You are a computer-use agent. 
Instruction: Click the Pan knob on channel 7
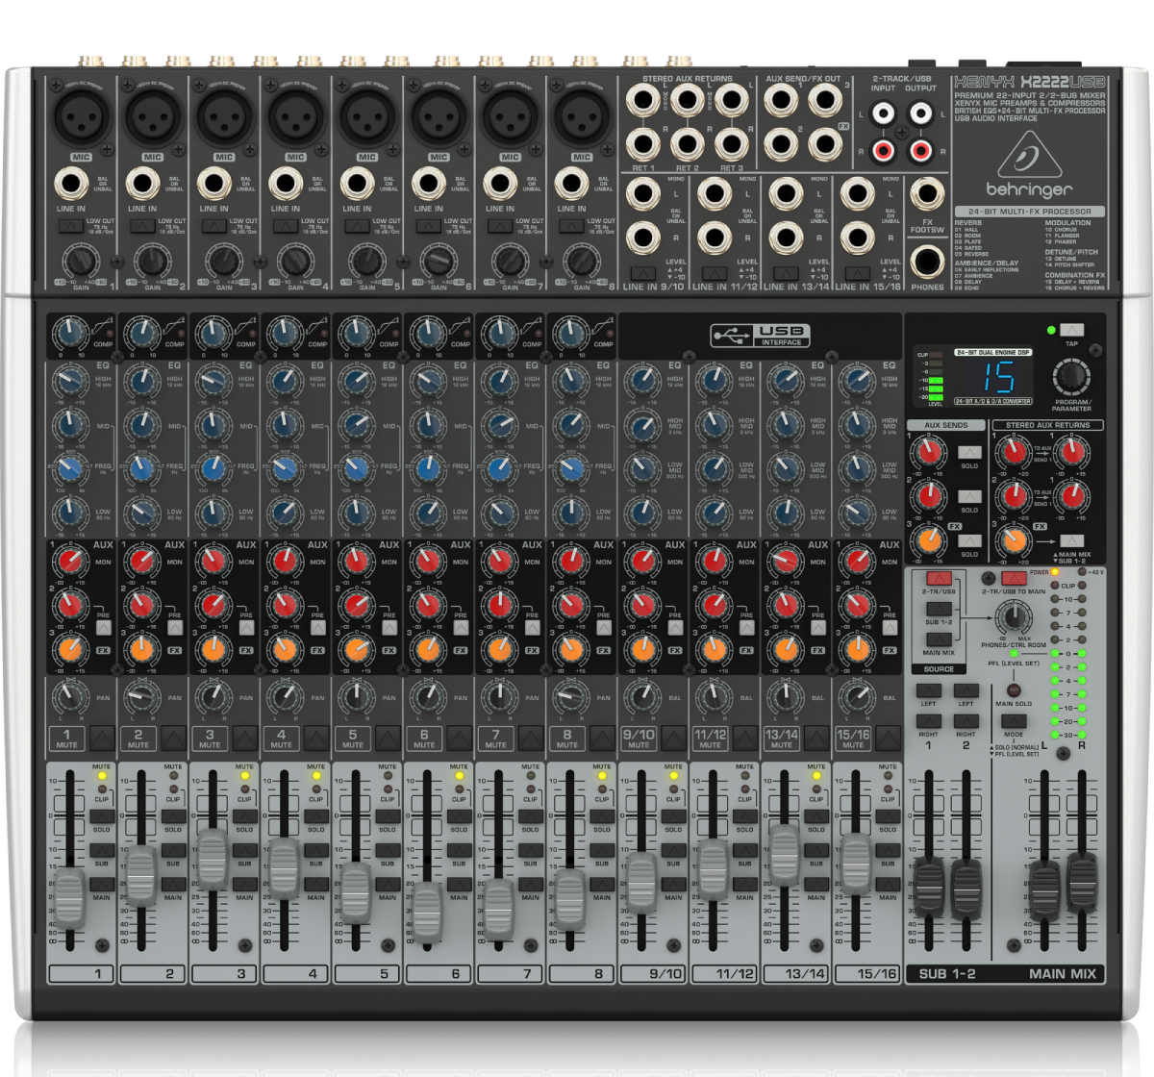[499, 696]
